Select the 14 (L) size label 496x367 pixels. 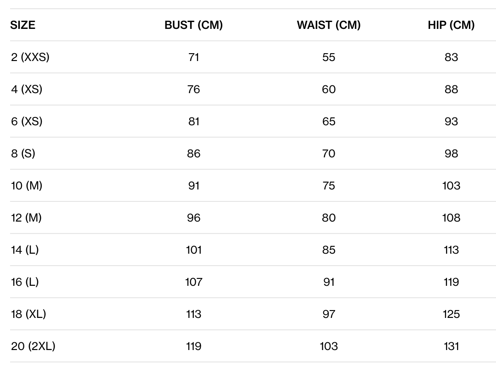[25, 250]
